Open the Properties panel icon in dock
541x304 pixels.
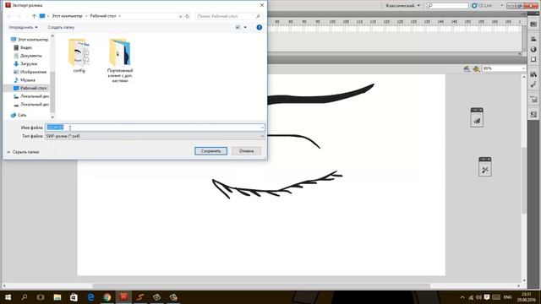click(x=533, y=24)
